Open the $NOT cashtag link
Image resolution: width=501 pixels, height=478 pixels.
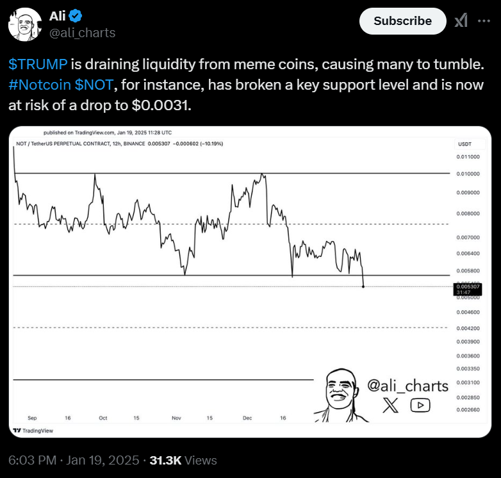click(94, 85)
